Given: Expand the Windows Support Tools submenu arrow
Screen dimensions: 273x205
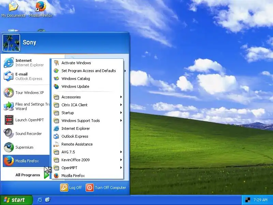Looking at the screenshot, I should [x=121, y=121].
